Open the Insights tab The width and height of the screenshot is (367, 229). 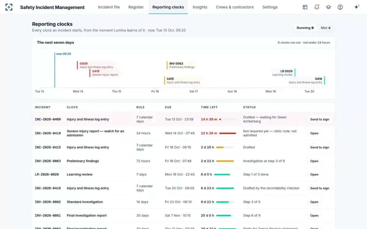click(200, 7)
